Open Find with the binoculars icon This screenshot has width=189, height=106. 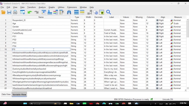pos(69,12)
